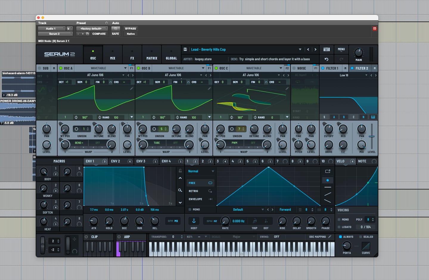Toggle OSC C on/off
The width and height of the screenshot is (429, 280).
216,68
